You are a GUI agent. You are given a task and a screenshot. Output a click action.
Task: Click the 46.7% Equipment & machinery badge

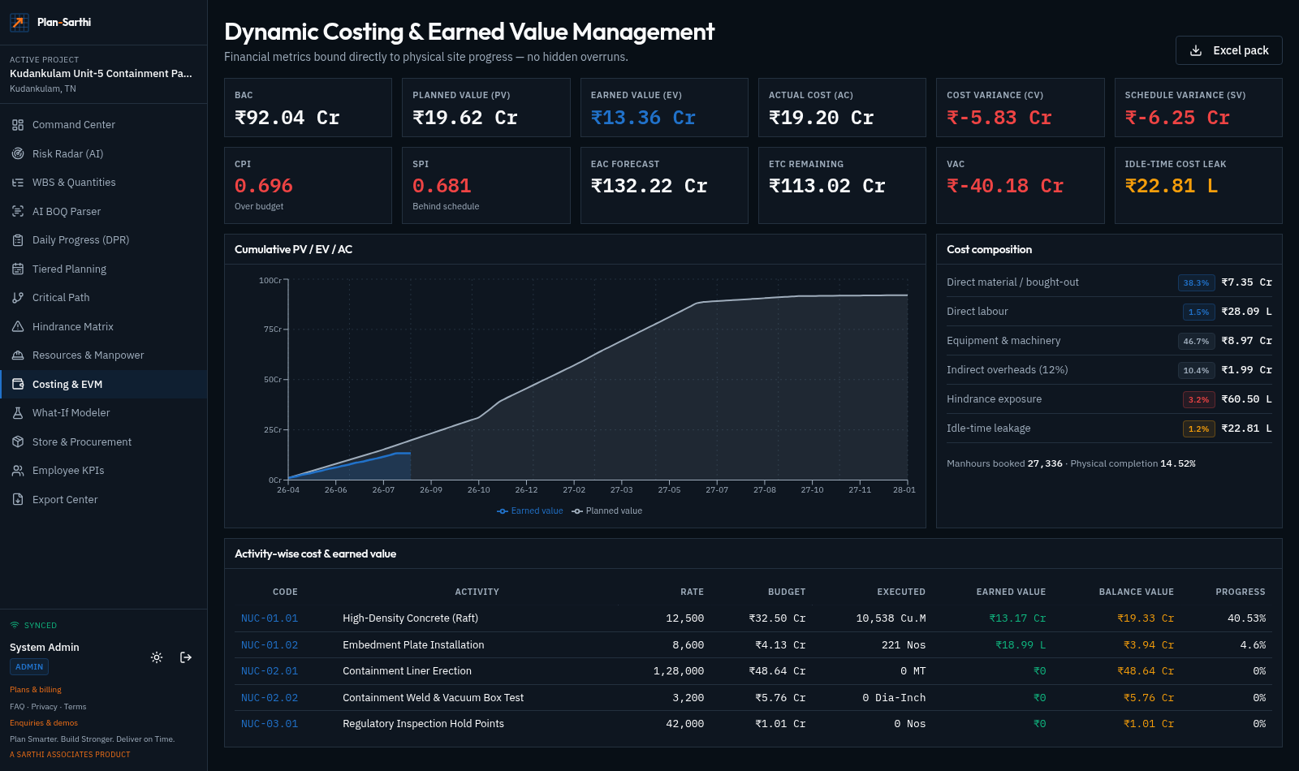pos(1196,341)
